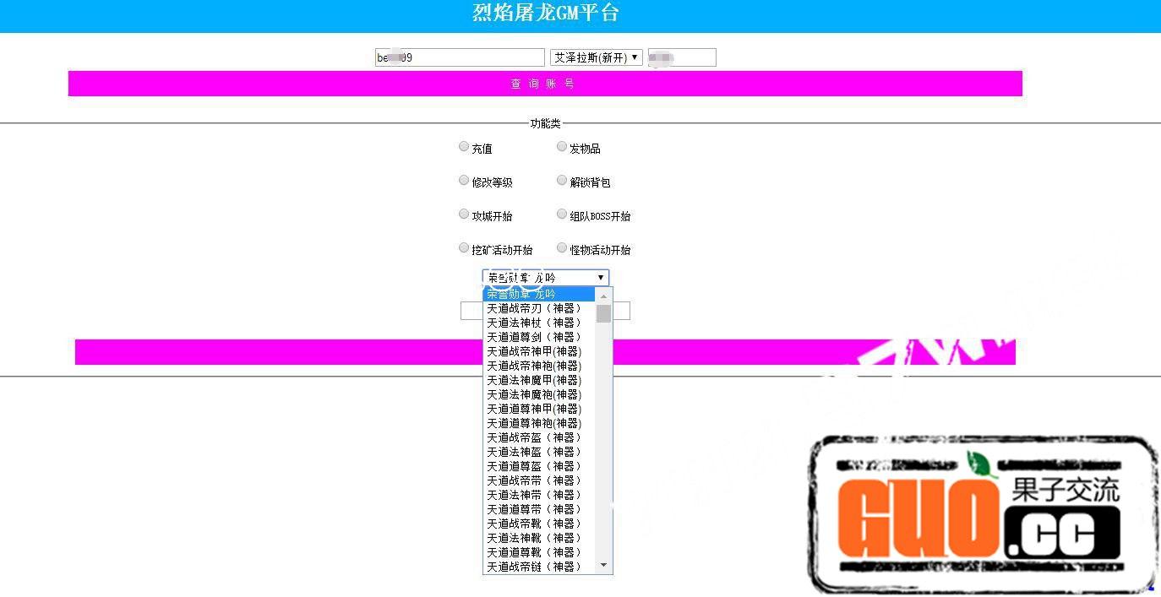Viewport: 1161px width, 597px height.
Task: Click the item list scroll-down arrow
Action: [x=603, y=565]
